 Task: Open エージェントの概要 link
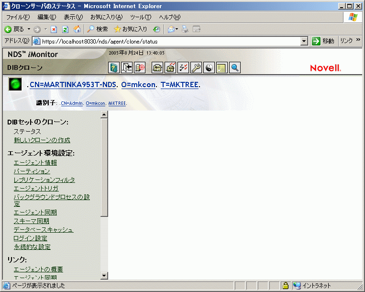click(38, 270)
